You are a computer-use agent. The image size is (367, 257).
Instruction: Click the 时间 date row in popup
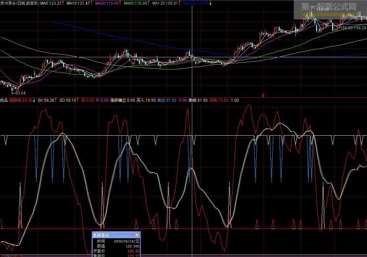coord(116,241)
